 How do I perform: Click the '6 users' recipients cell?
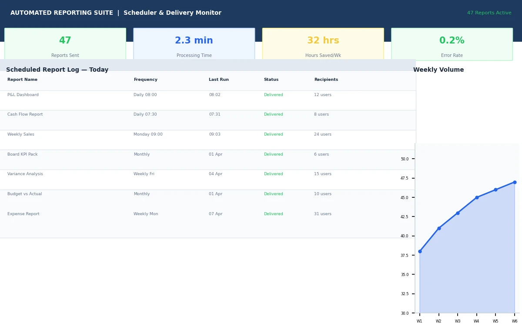point(321,155)
